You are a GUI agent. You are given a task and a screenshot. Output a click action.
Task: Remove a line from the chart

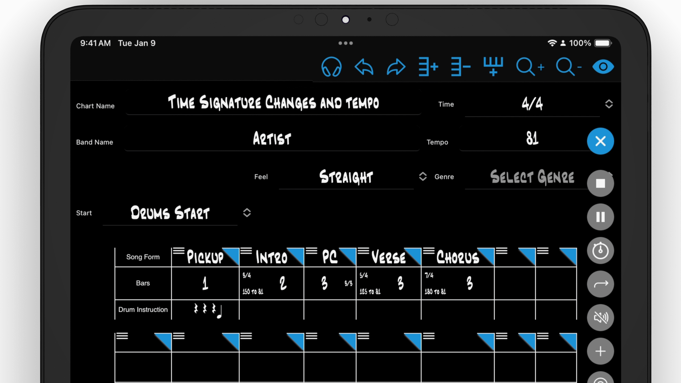click(x=460, y=67)
